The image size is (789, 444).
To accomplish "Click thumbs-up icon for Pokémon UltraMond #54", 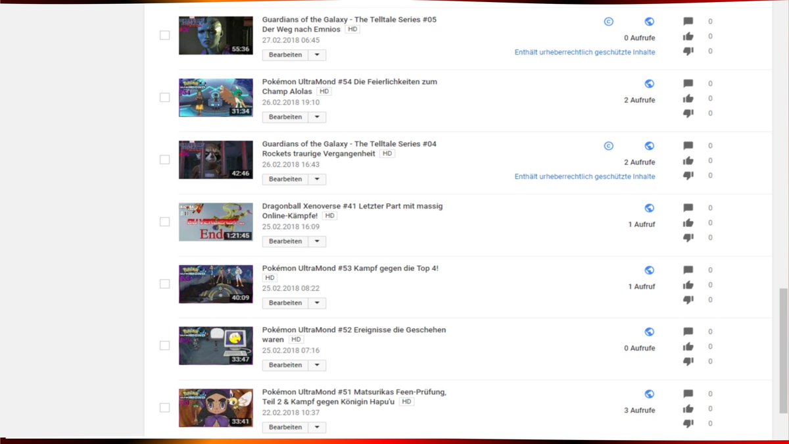I will (x=688, y=99).
